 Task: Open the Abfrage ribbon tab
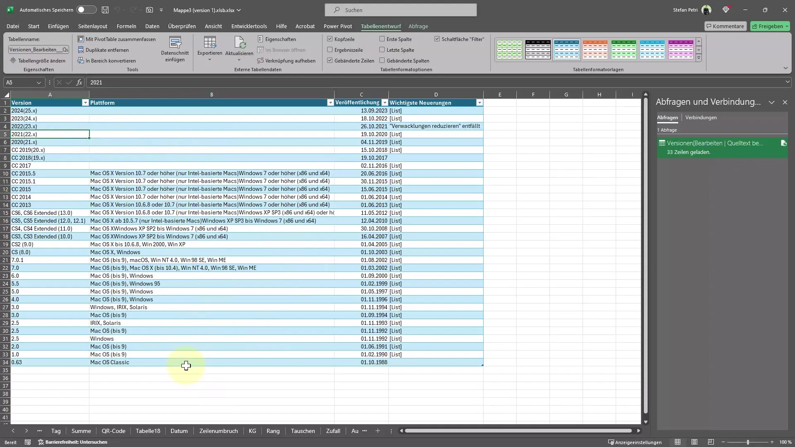tap(418, 26)
